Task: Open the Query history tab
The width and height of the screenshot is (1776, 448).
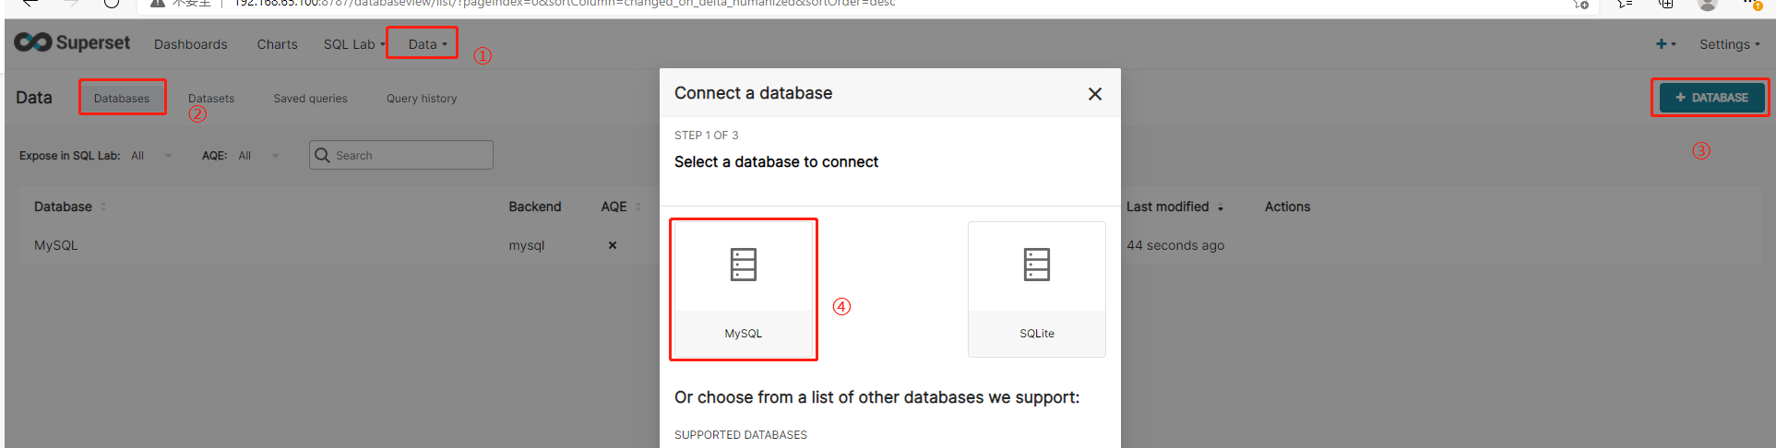Action: tap(422, 99)
